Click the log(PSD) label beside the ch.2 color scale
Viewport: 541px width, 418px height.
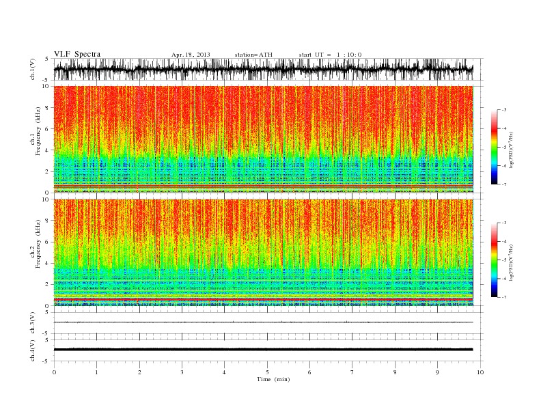pos(512,262)
